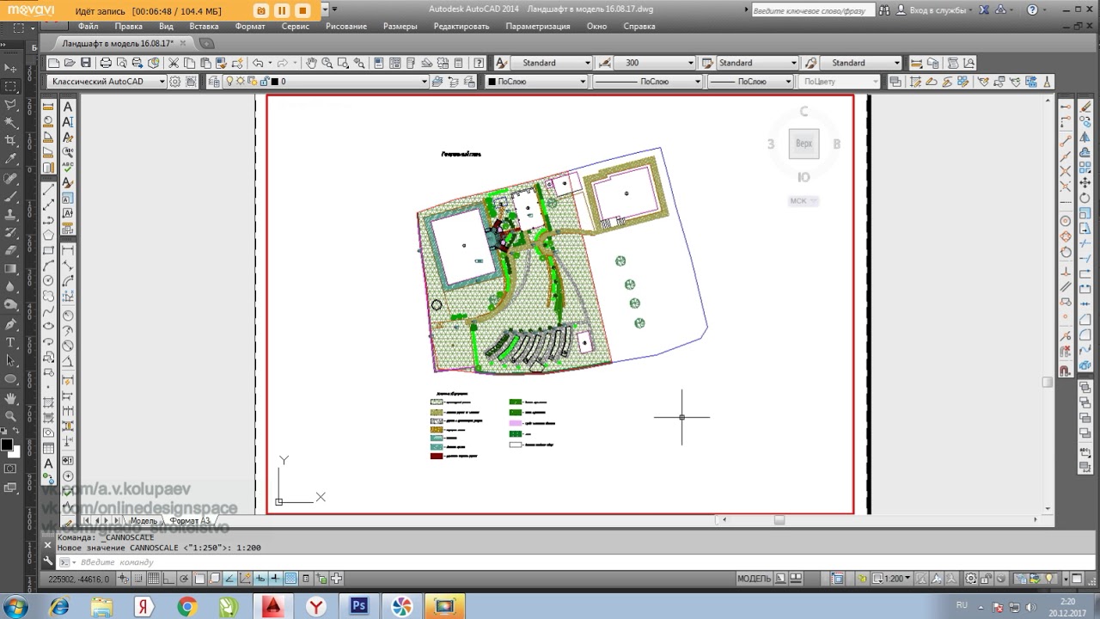Open a file with the Open icon
This screenshot has height=619, width=1100.
click(x=70, y=63)
